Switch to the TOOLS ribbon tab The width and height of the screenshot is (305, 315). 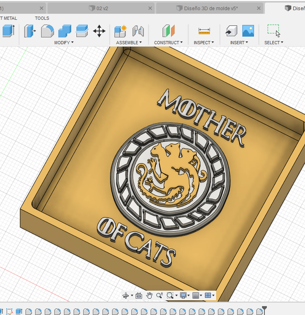(42, 18)
